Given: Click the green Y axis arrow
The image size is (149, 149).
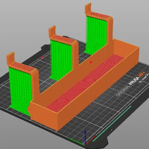Looking at the screenshot, I should tap(77, 142).
